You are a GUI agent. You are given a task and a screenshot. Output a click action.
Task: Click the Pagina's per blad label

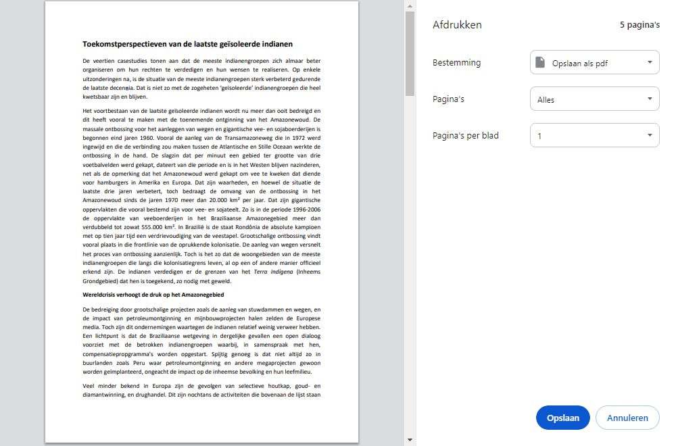466,135
